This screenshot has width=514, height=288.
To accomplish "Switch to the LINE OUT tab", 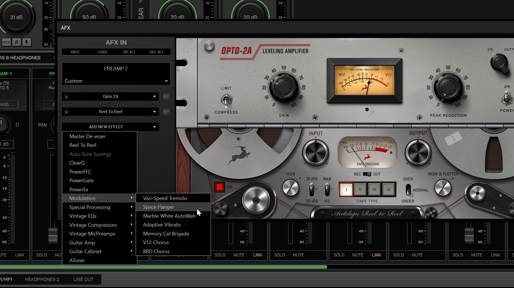I will 83,279.
